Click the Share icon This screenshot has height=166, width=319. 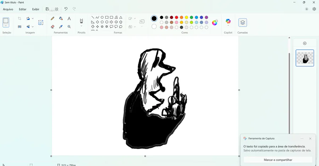click(x=57, y=9)
